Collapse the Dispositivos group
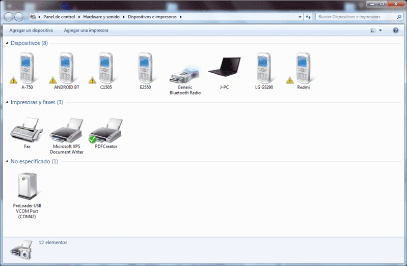407x266 pixels. (7, 43)
